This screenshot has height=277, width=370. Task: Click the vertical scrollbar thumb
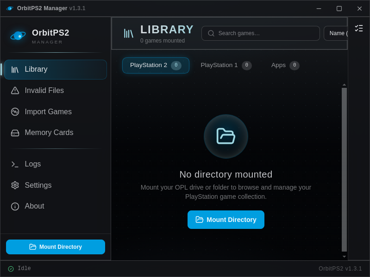click(x=344, y=170)
